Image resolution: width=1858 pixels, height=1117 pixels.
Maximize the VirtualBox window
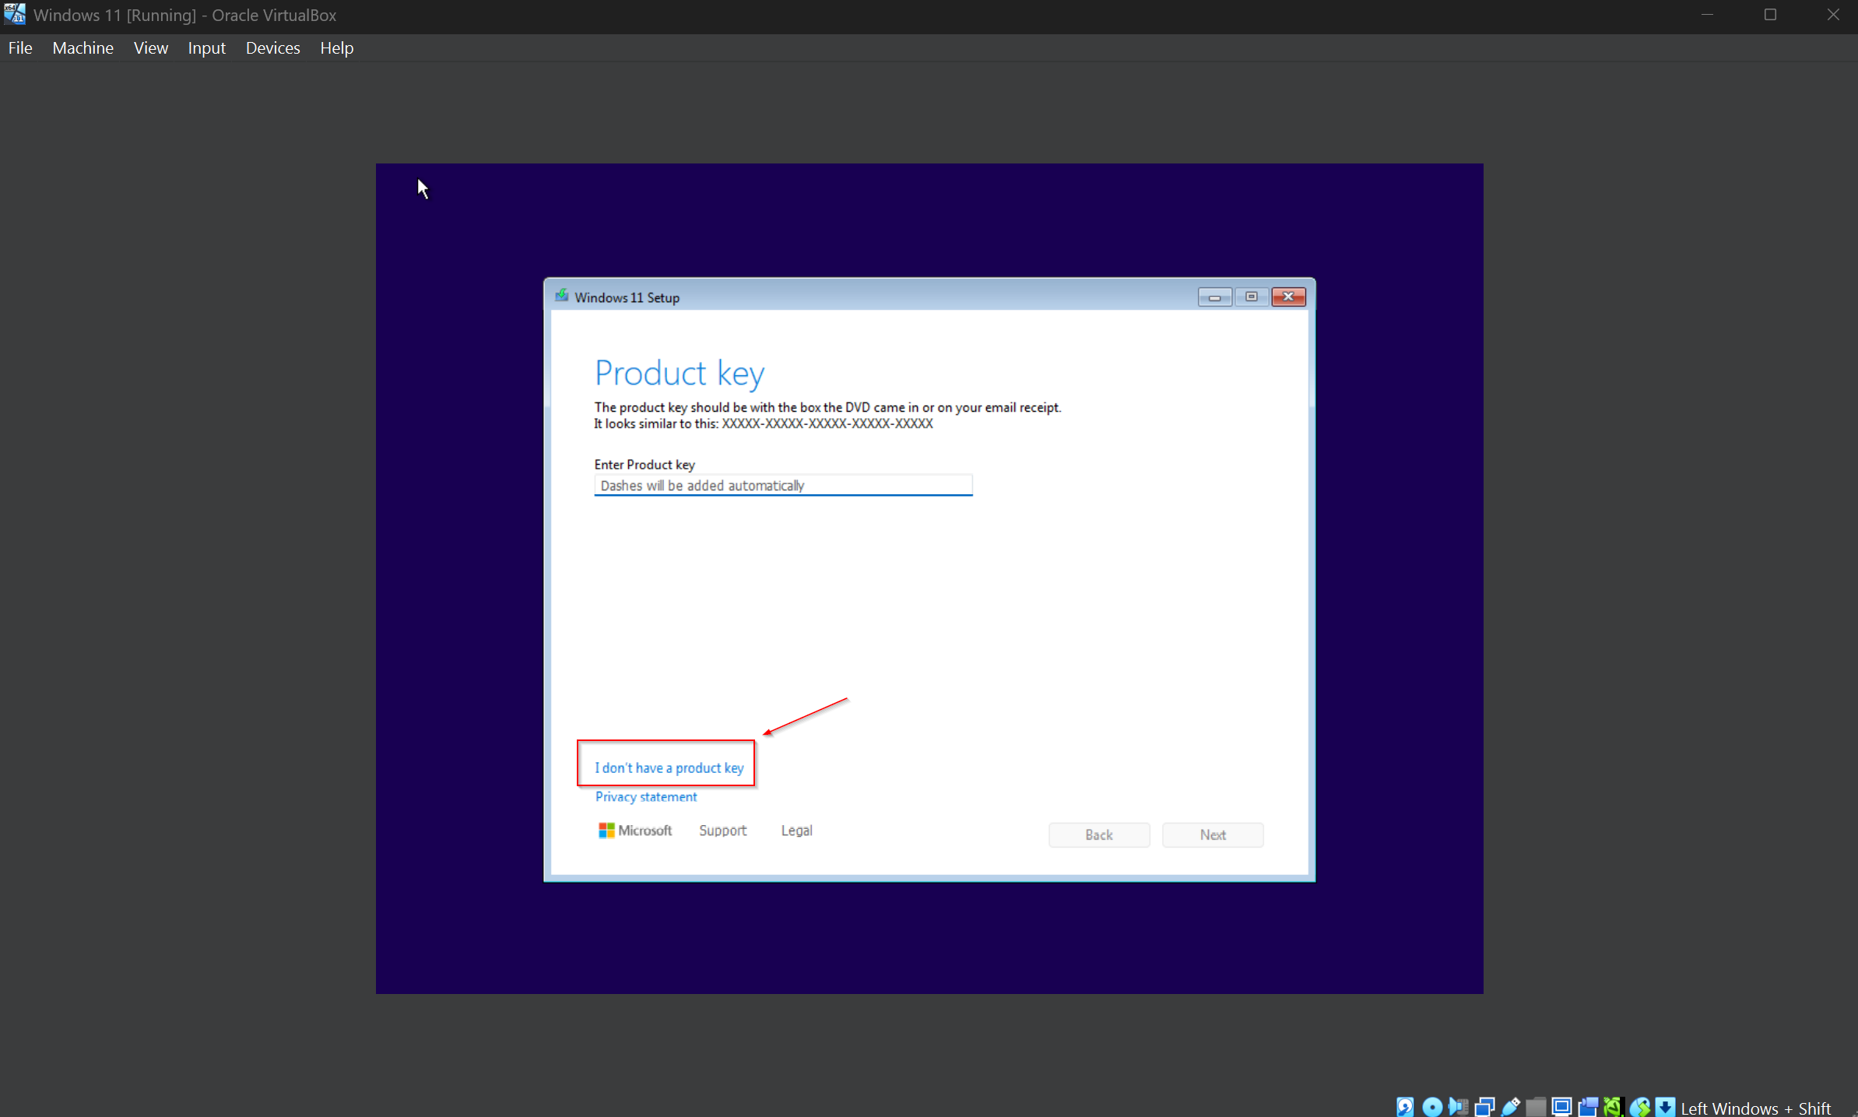point(1770,15)
